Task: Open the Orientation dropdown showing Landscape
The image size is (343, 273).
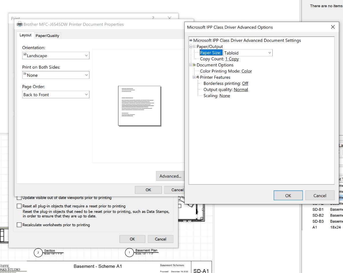Action: coord(56,55)
